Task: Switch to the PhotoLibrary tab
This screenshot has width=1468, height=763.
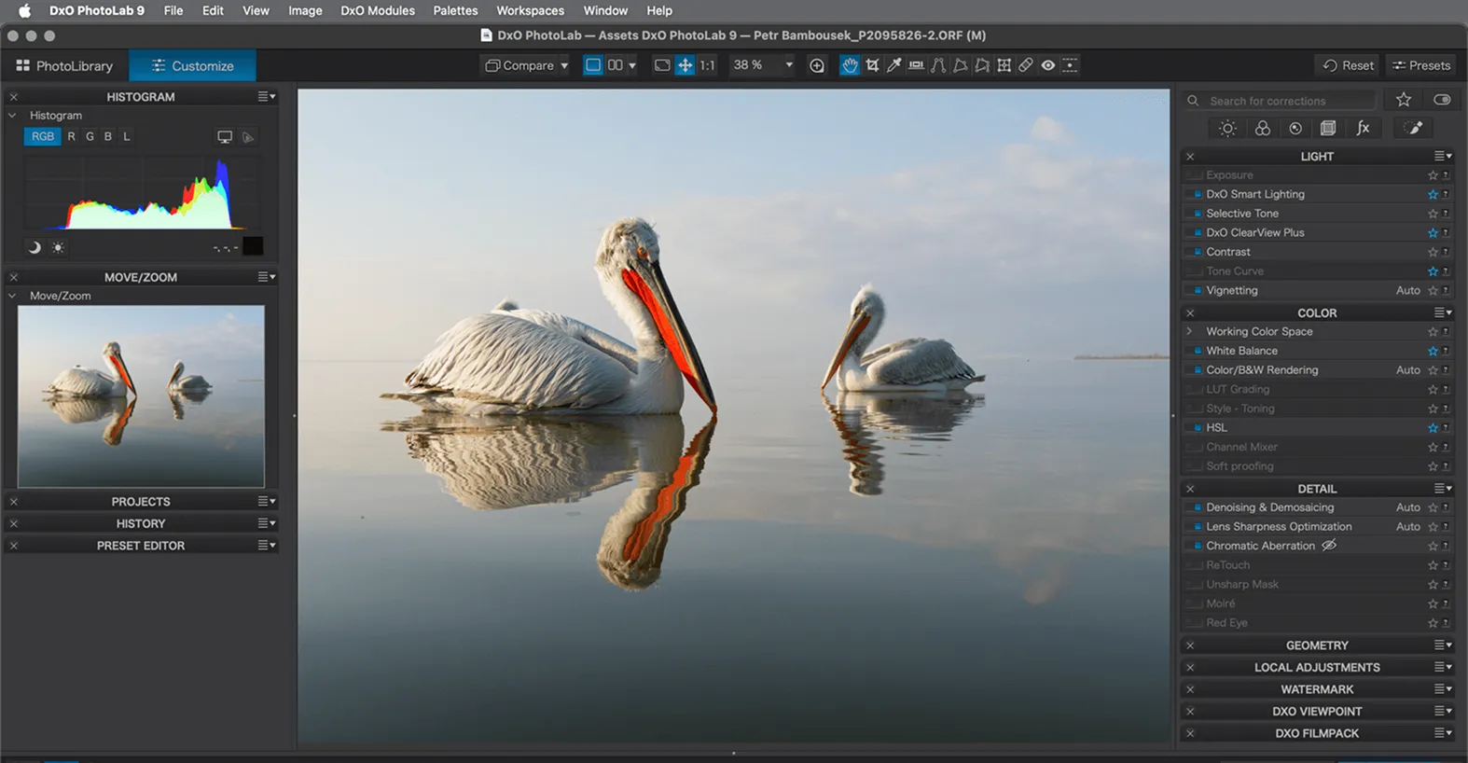Action: pyautogui.click(x=64, y=66)
